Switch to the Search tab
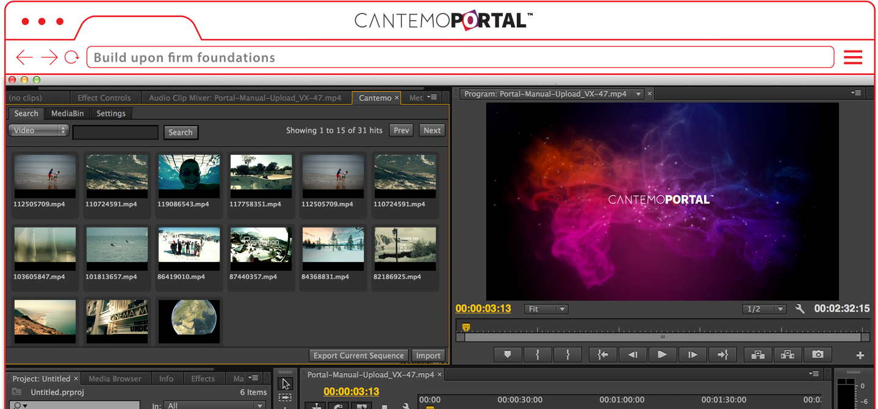This screenshot has height=409, width=878. [26, 113]
